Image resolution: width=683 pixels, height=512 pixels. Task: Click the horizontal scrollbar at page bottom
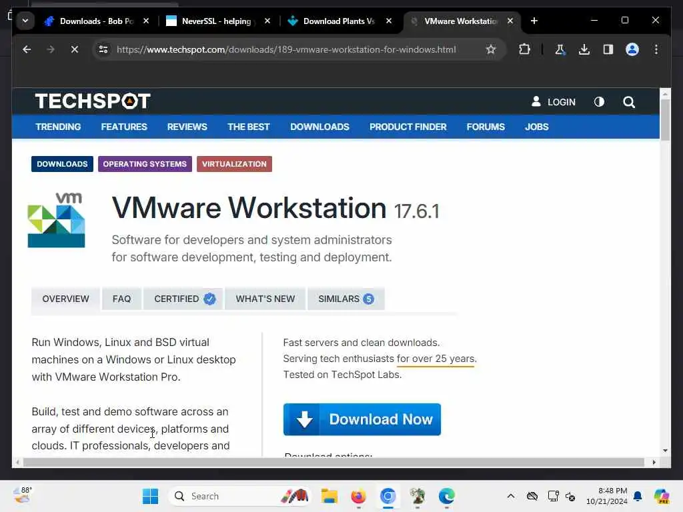pyautogui.click(x=333, y=463)
